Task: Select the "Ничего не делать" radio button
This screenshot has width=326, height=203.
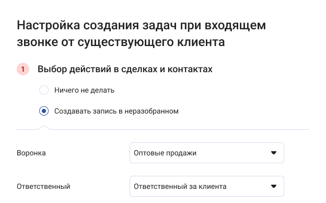Action: point(44,90)
